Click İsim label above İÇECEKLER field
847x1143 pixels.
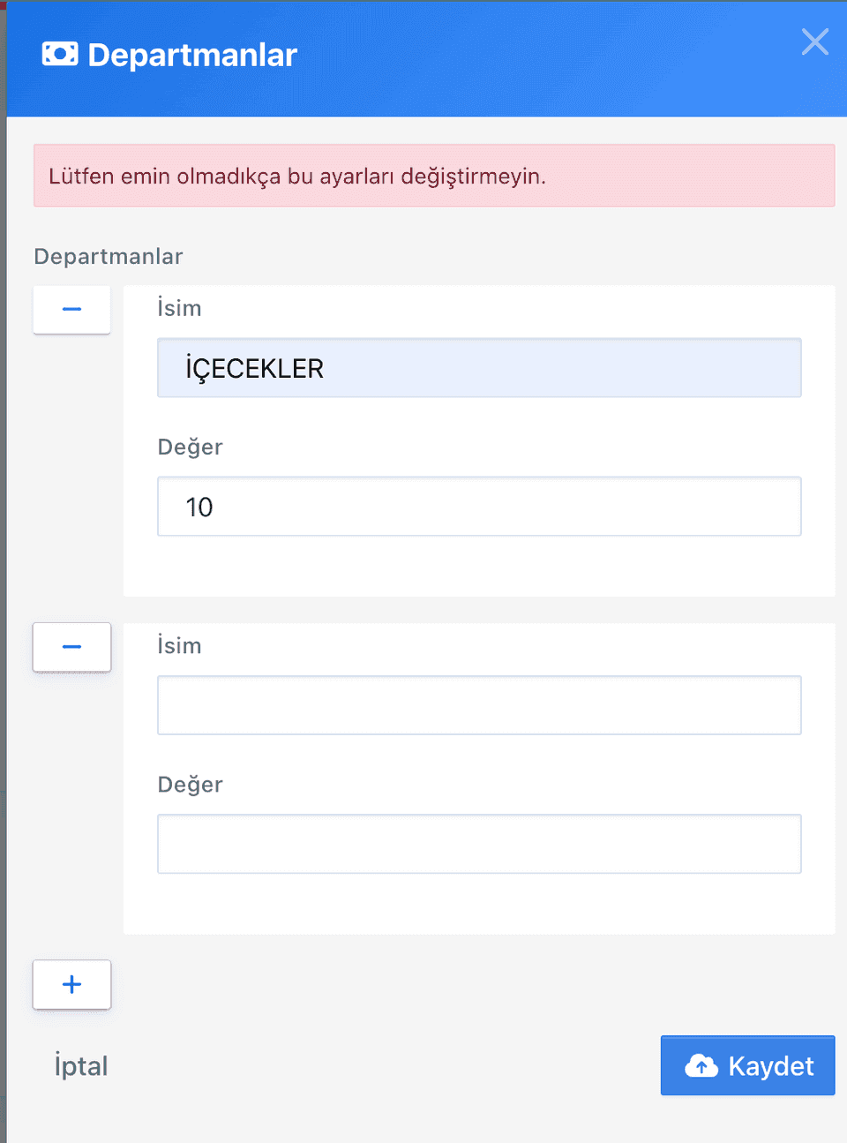click(x=179, y=308)
